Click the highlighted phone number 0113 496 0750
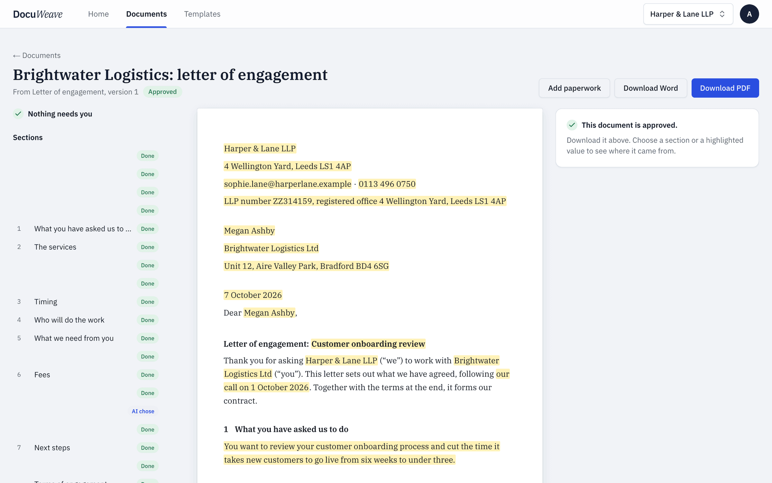772x483 pixels. [387, 184]
